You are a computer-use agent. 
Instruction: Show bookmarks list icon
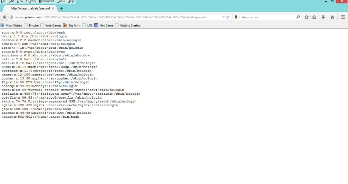tap(314, 17)
